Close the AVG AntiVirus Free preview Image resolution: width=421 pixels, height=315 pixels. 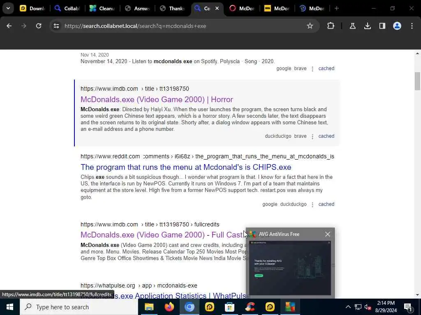pyautogui.click(x=328, y=234)
